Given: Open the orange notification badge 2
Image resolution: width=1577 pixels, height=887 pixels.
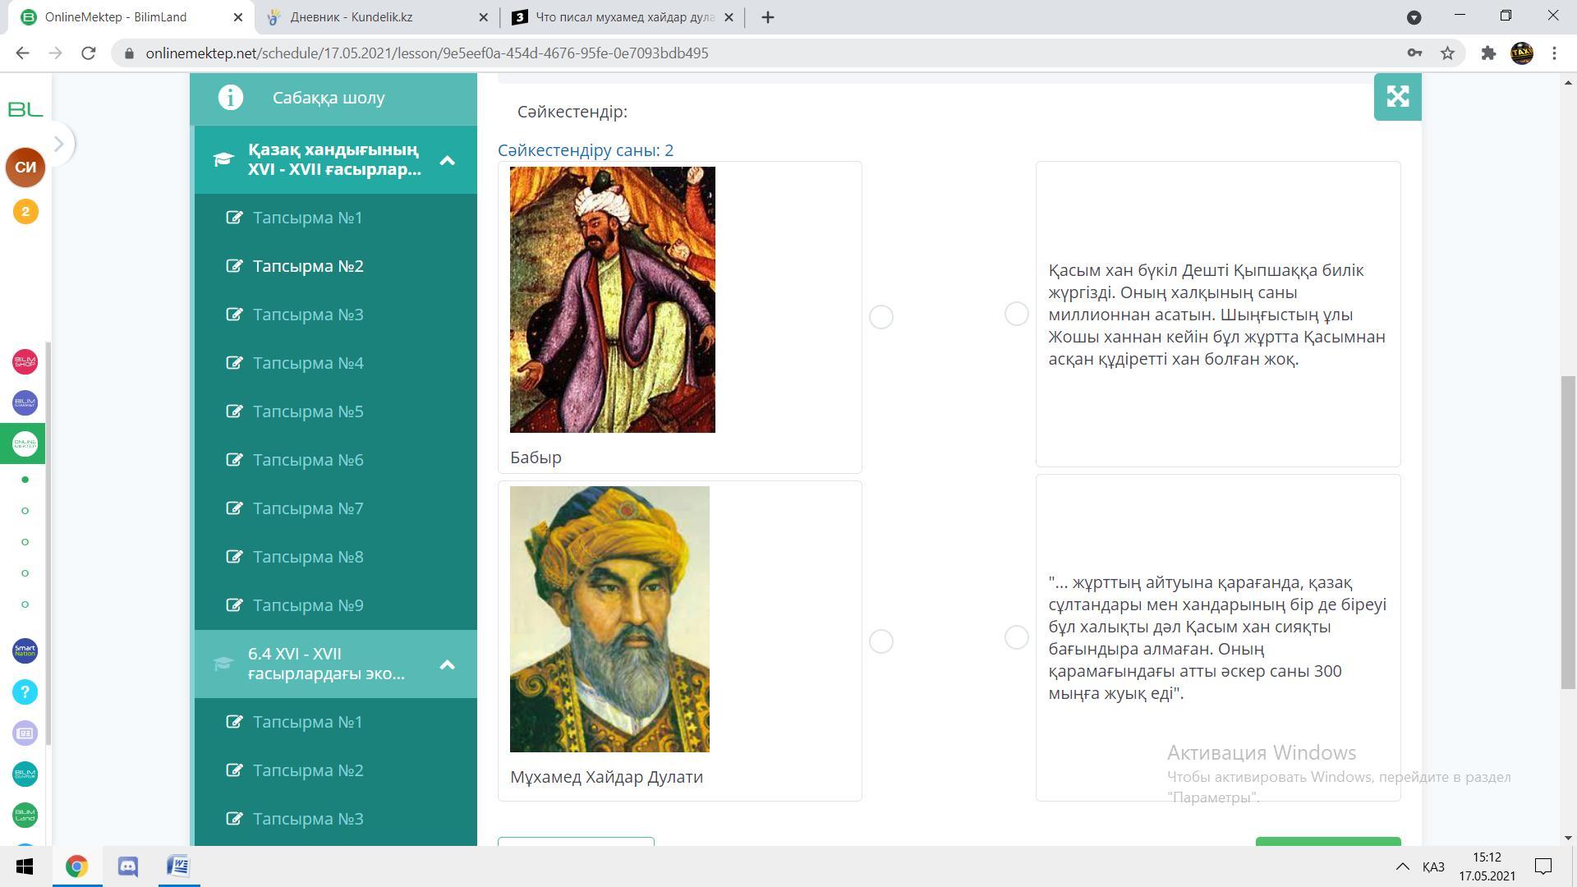Looking at the screenshot, I should 25,212.
